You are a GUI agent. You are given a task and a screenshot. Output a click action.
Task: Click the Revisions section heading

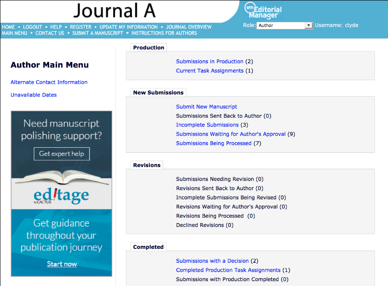147,165
